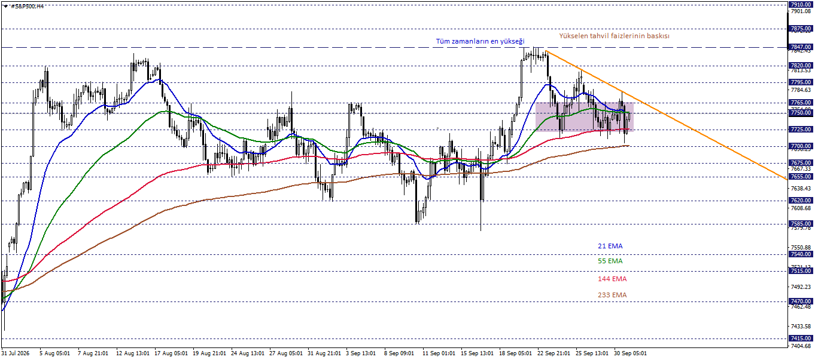Click the 7550.88 price scale value
The height and width of the screenshot is (360, 815).
(x=801, y=247)
